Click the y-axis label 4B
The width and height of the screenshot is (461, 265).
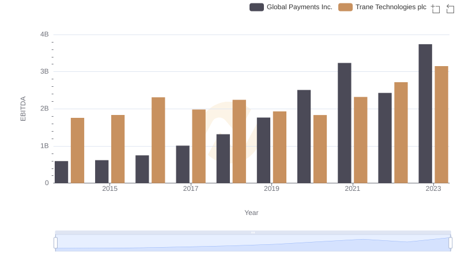(44, 34)
